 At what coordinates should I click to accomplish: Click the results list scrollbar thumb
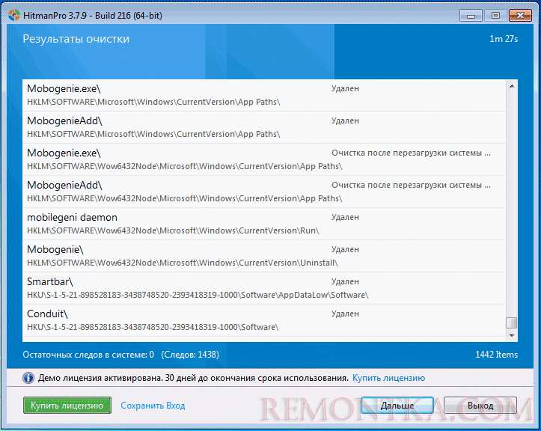[511, 323]
